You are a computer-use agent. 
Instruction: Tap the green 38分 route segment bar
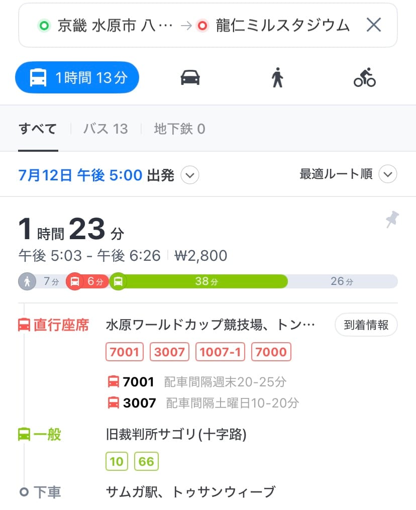point(201,281)
